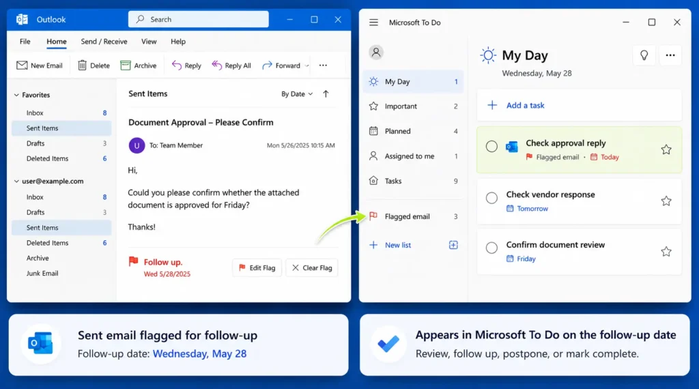Click the create new group icon beside New list
The height and width of the screenshot is (389, 699).
[453, 244]
